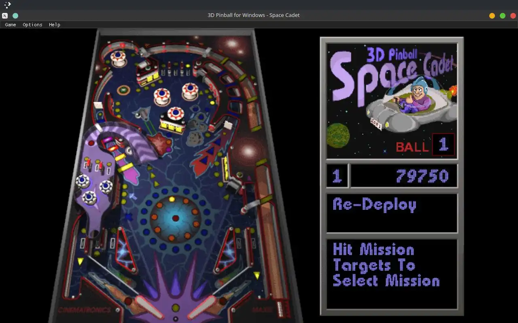Open the Help menu
Screen dimensions: 518x323
(x=55, y=25)
